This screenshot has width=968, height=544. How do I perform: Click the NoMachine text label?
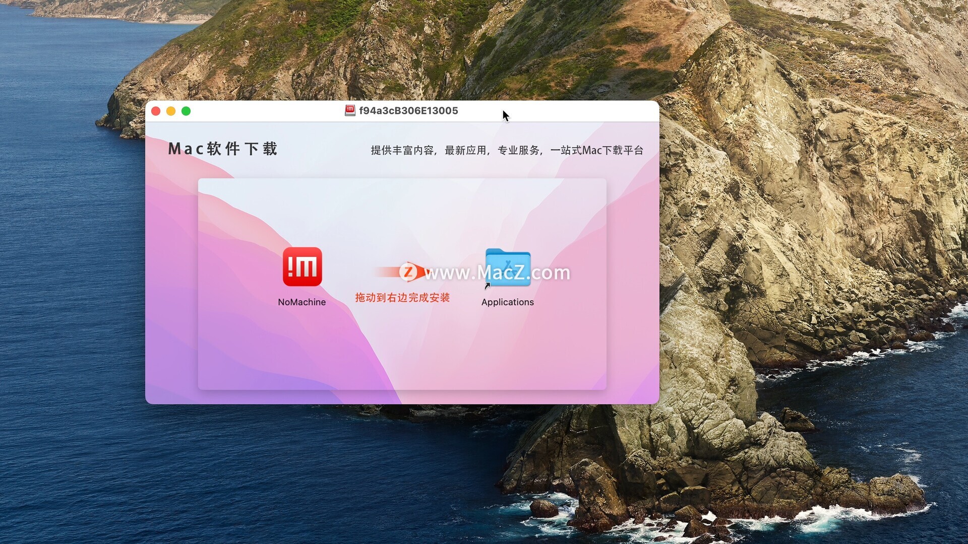tap(301, 302)
